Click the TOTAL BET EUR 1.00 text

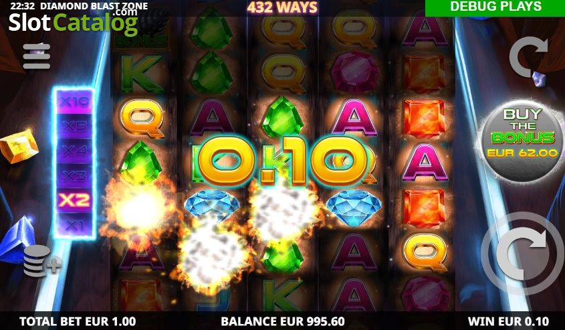click(x=78, y=321)
